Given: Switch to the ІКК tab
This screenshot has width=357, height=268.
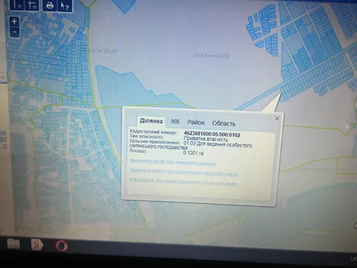Looking at the screenshot, I should (x=176, y=121).
